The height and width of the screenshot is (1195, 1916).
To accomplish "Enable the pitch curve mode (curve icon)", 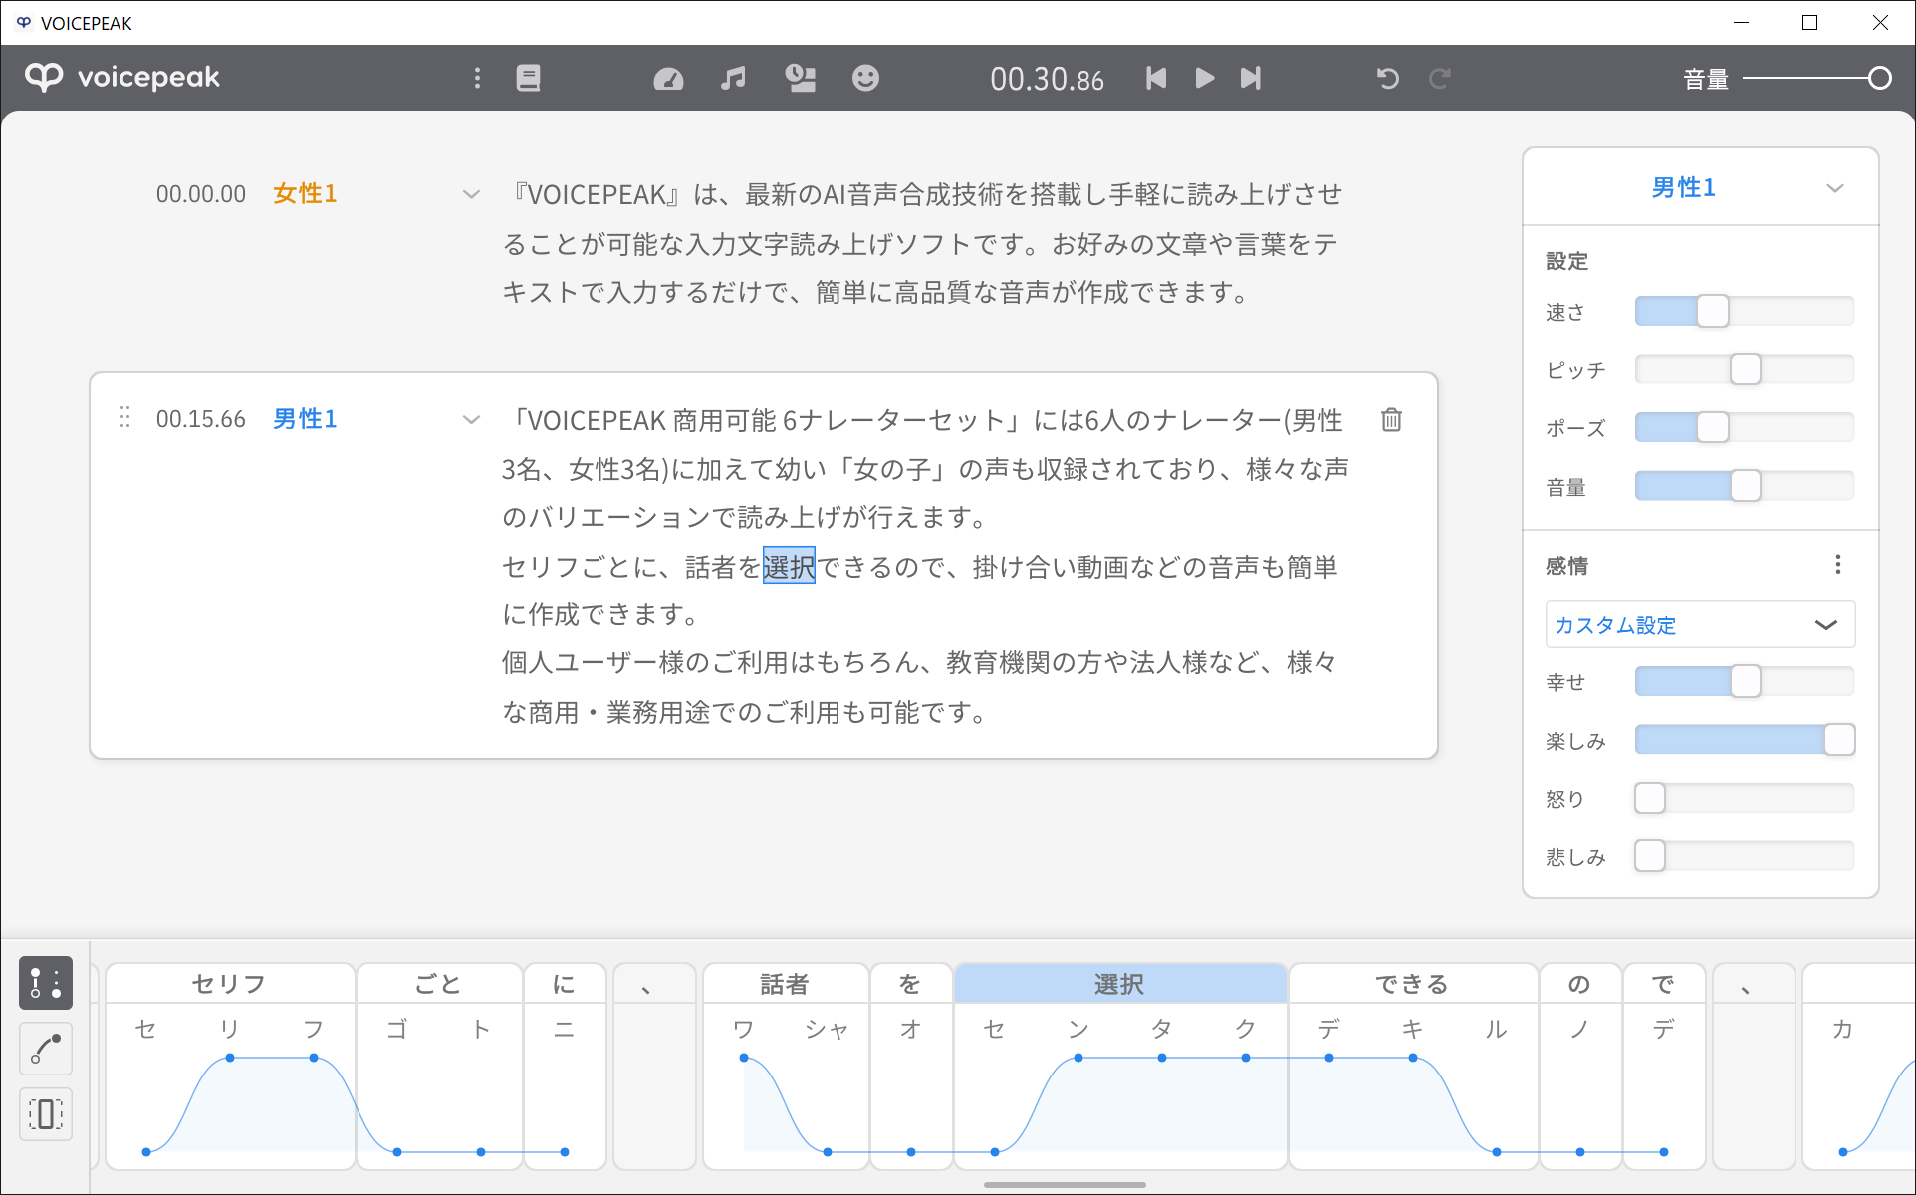I will 45,1049.
